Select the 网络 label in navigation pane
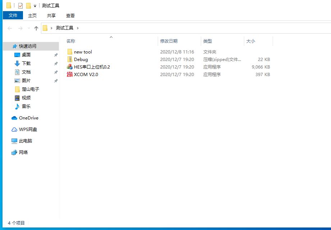The image size is (331, 230). (x=23, y=152)
